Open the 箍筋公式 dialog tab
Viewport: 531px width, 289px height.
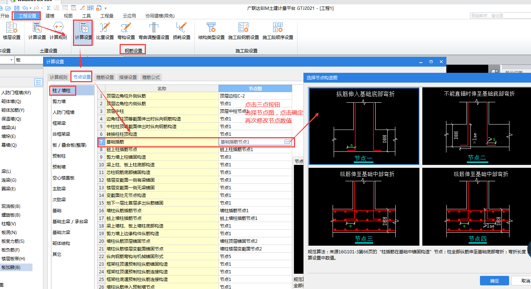click(151, 77)
